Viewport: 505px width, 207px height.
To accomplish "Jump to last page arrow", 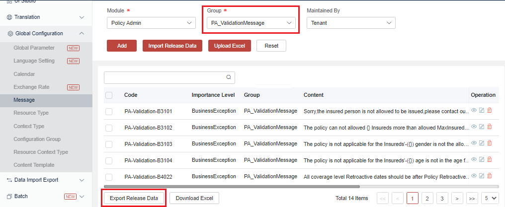I will [x=472, y=198].
